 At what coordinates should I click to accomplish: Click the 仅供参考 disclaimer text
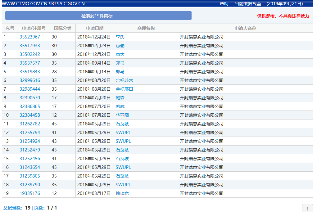coord(283,16)
